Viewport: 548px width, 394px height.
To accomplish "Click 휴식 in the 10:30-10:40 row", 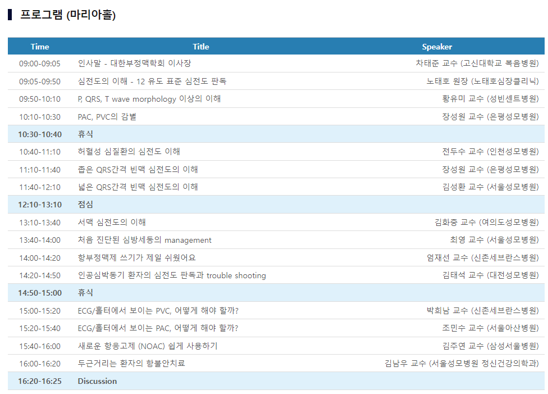I will [85, 134].
